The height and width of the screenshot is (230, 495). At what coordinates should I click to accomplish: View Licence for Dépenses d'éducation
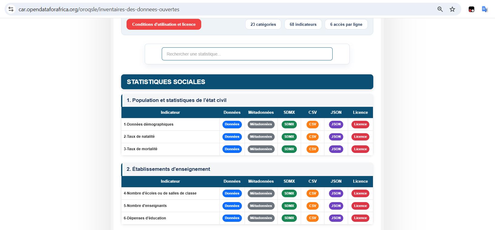(x=360, y=218)
